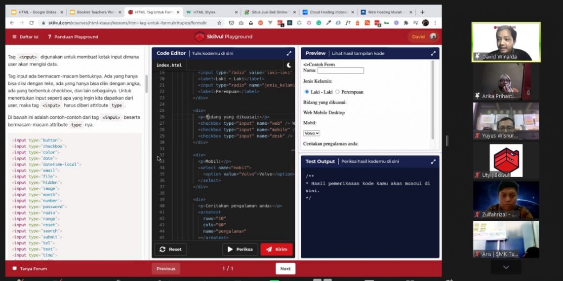Bookmark this page with the star icon
Image resolution: width=563 pixels, height=281 pixels.
click(219, 23)
